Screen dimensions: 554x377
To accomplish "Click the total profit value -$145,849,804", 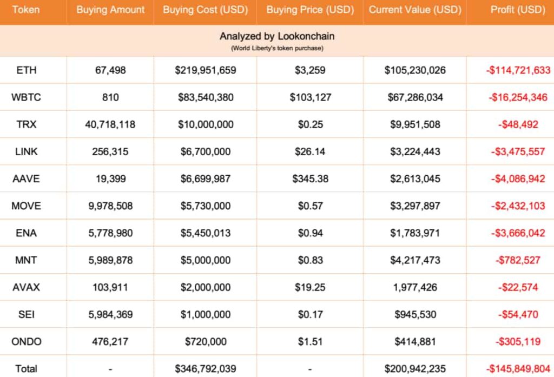I will point(518,368).
